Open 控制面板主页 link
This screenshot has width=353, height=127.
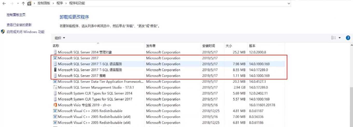point(16,15)
